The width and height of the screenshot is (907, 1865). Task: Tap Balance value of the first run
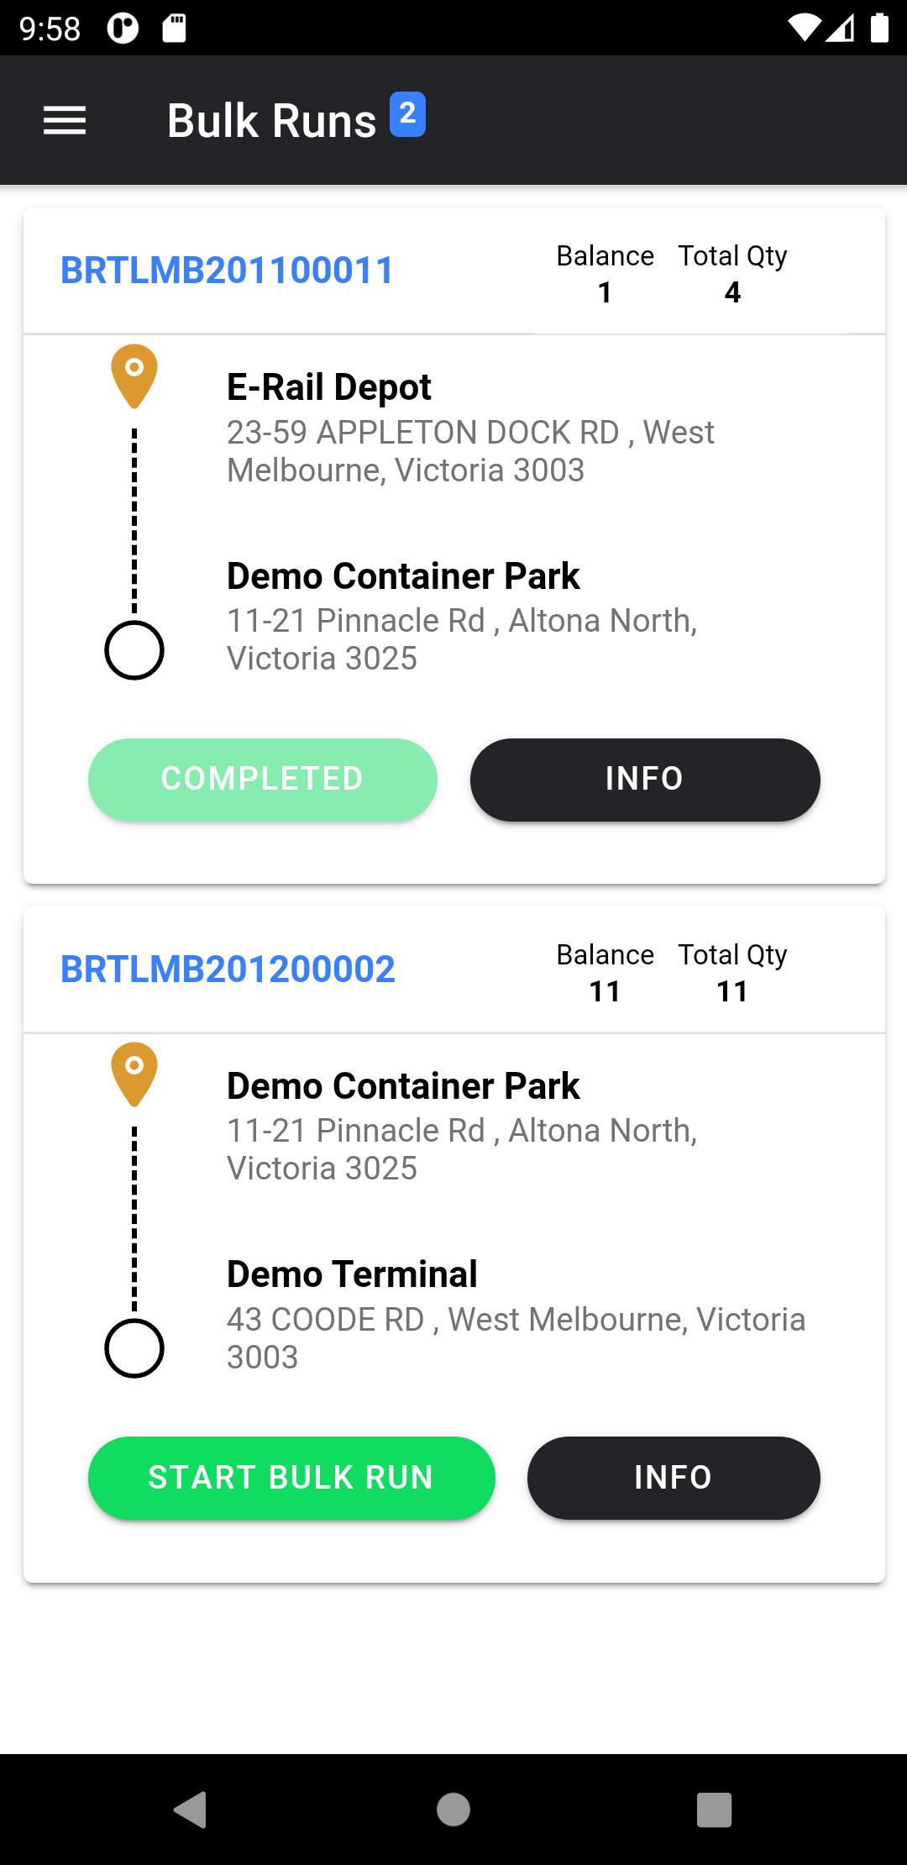pos(605,292)
